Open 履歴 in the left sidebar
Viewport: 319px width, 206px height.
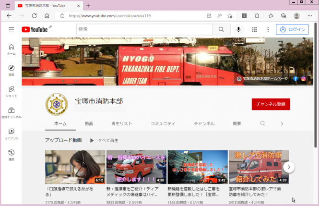coord(12,155)
